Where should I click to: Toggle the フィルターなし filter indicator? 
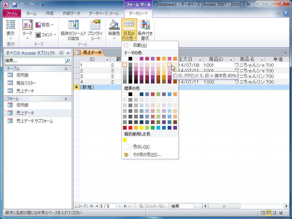[152, 206]
